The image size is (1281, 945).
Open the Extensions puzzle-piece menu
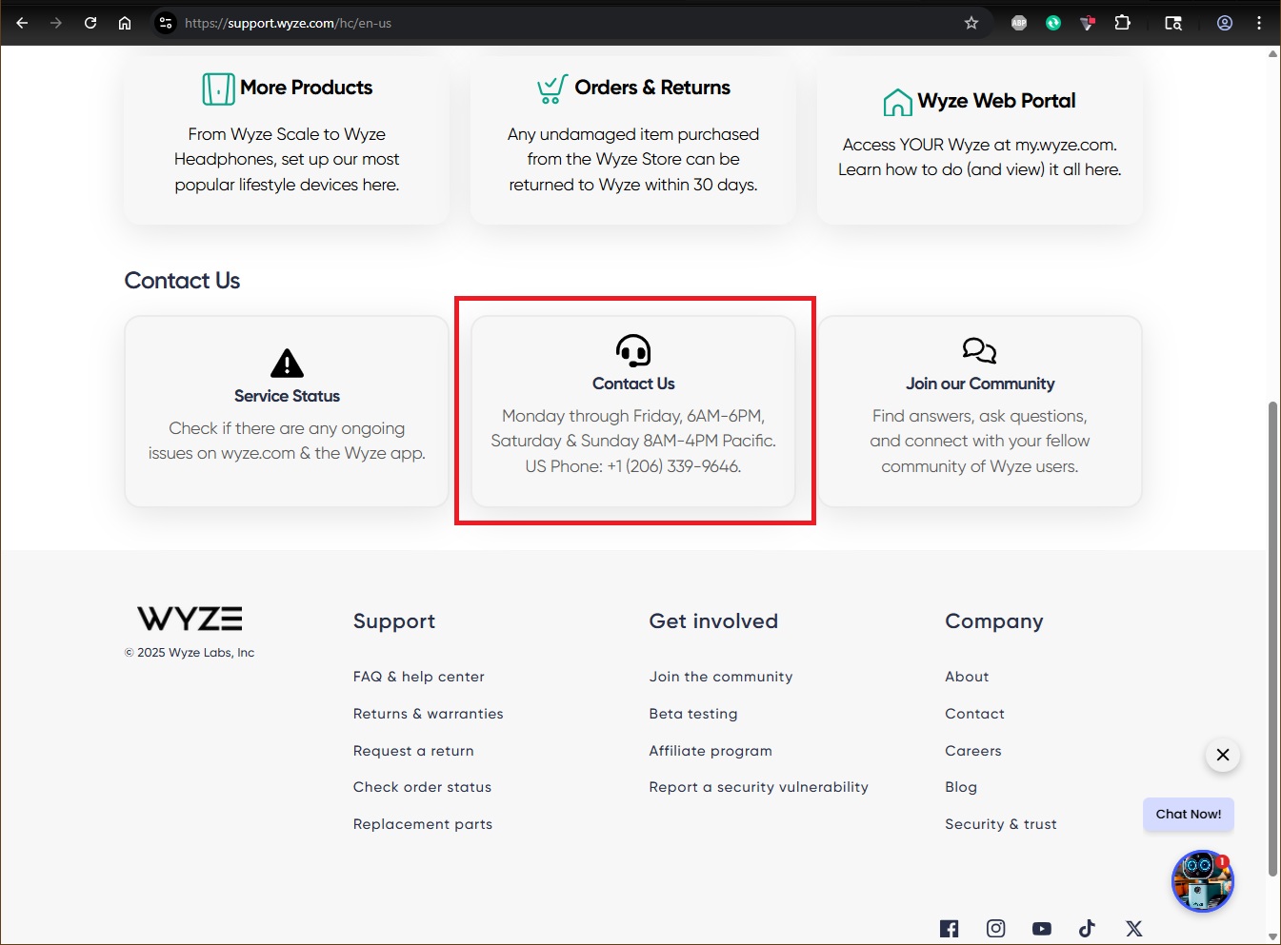click(1123, 23)
